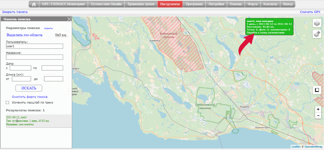Open the map layers selector icon
Image resolution: width=324 pixels, height=150 pixels.
coord(317,23)
